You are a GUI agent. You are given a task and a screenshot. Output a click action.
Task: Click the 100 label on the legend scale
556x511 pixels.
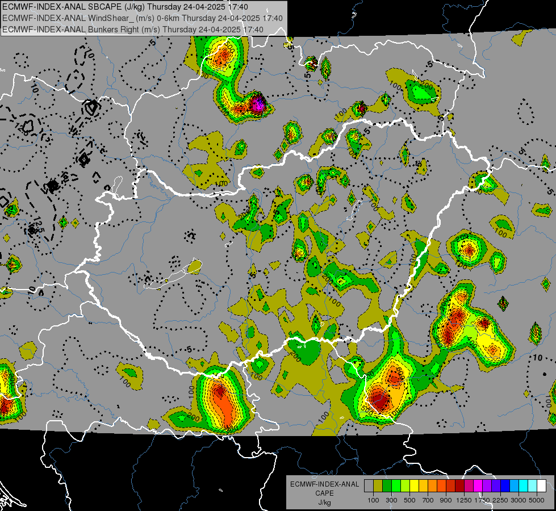[373, 500]
